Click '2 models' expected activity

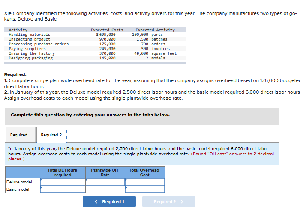pyautogui.click(x=155, y=58)
